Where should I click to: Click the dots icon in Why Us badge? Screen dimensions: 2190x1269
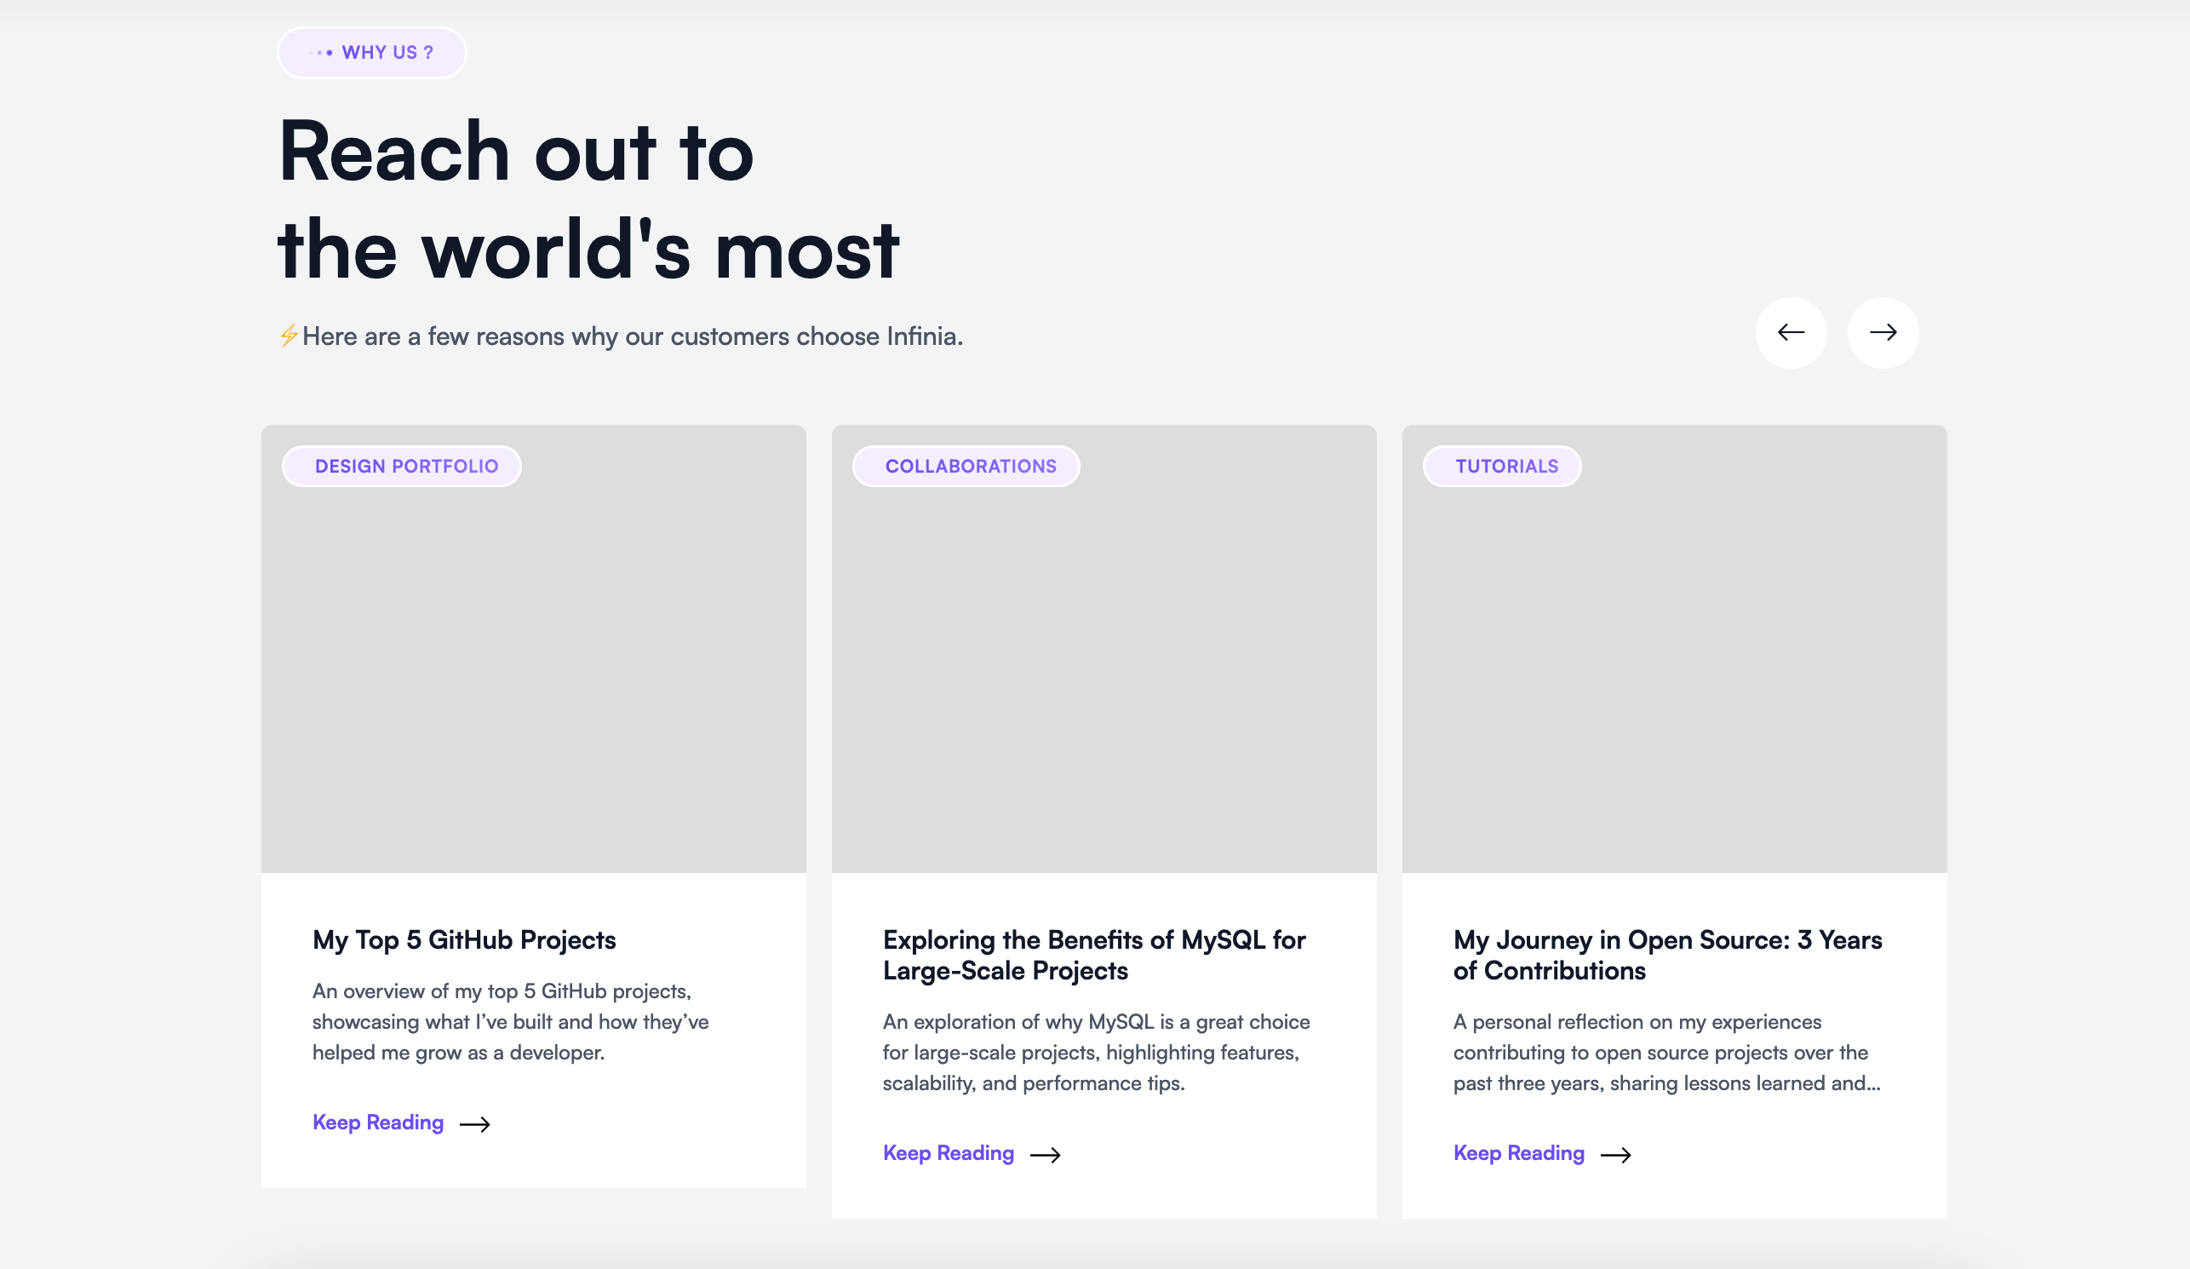click(x=322, y=53)
